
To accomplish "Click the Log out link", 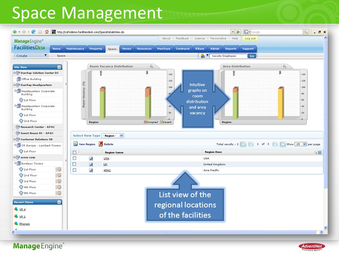I will click(250, 38).
